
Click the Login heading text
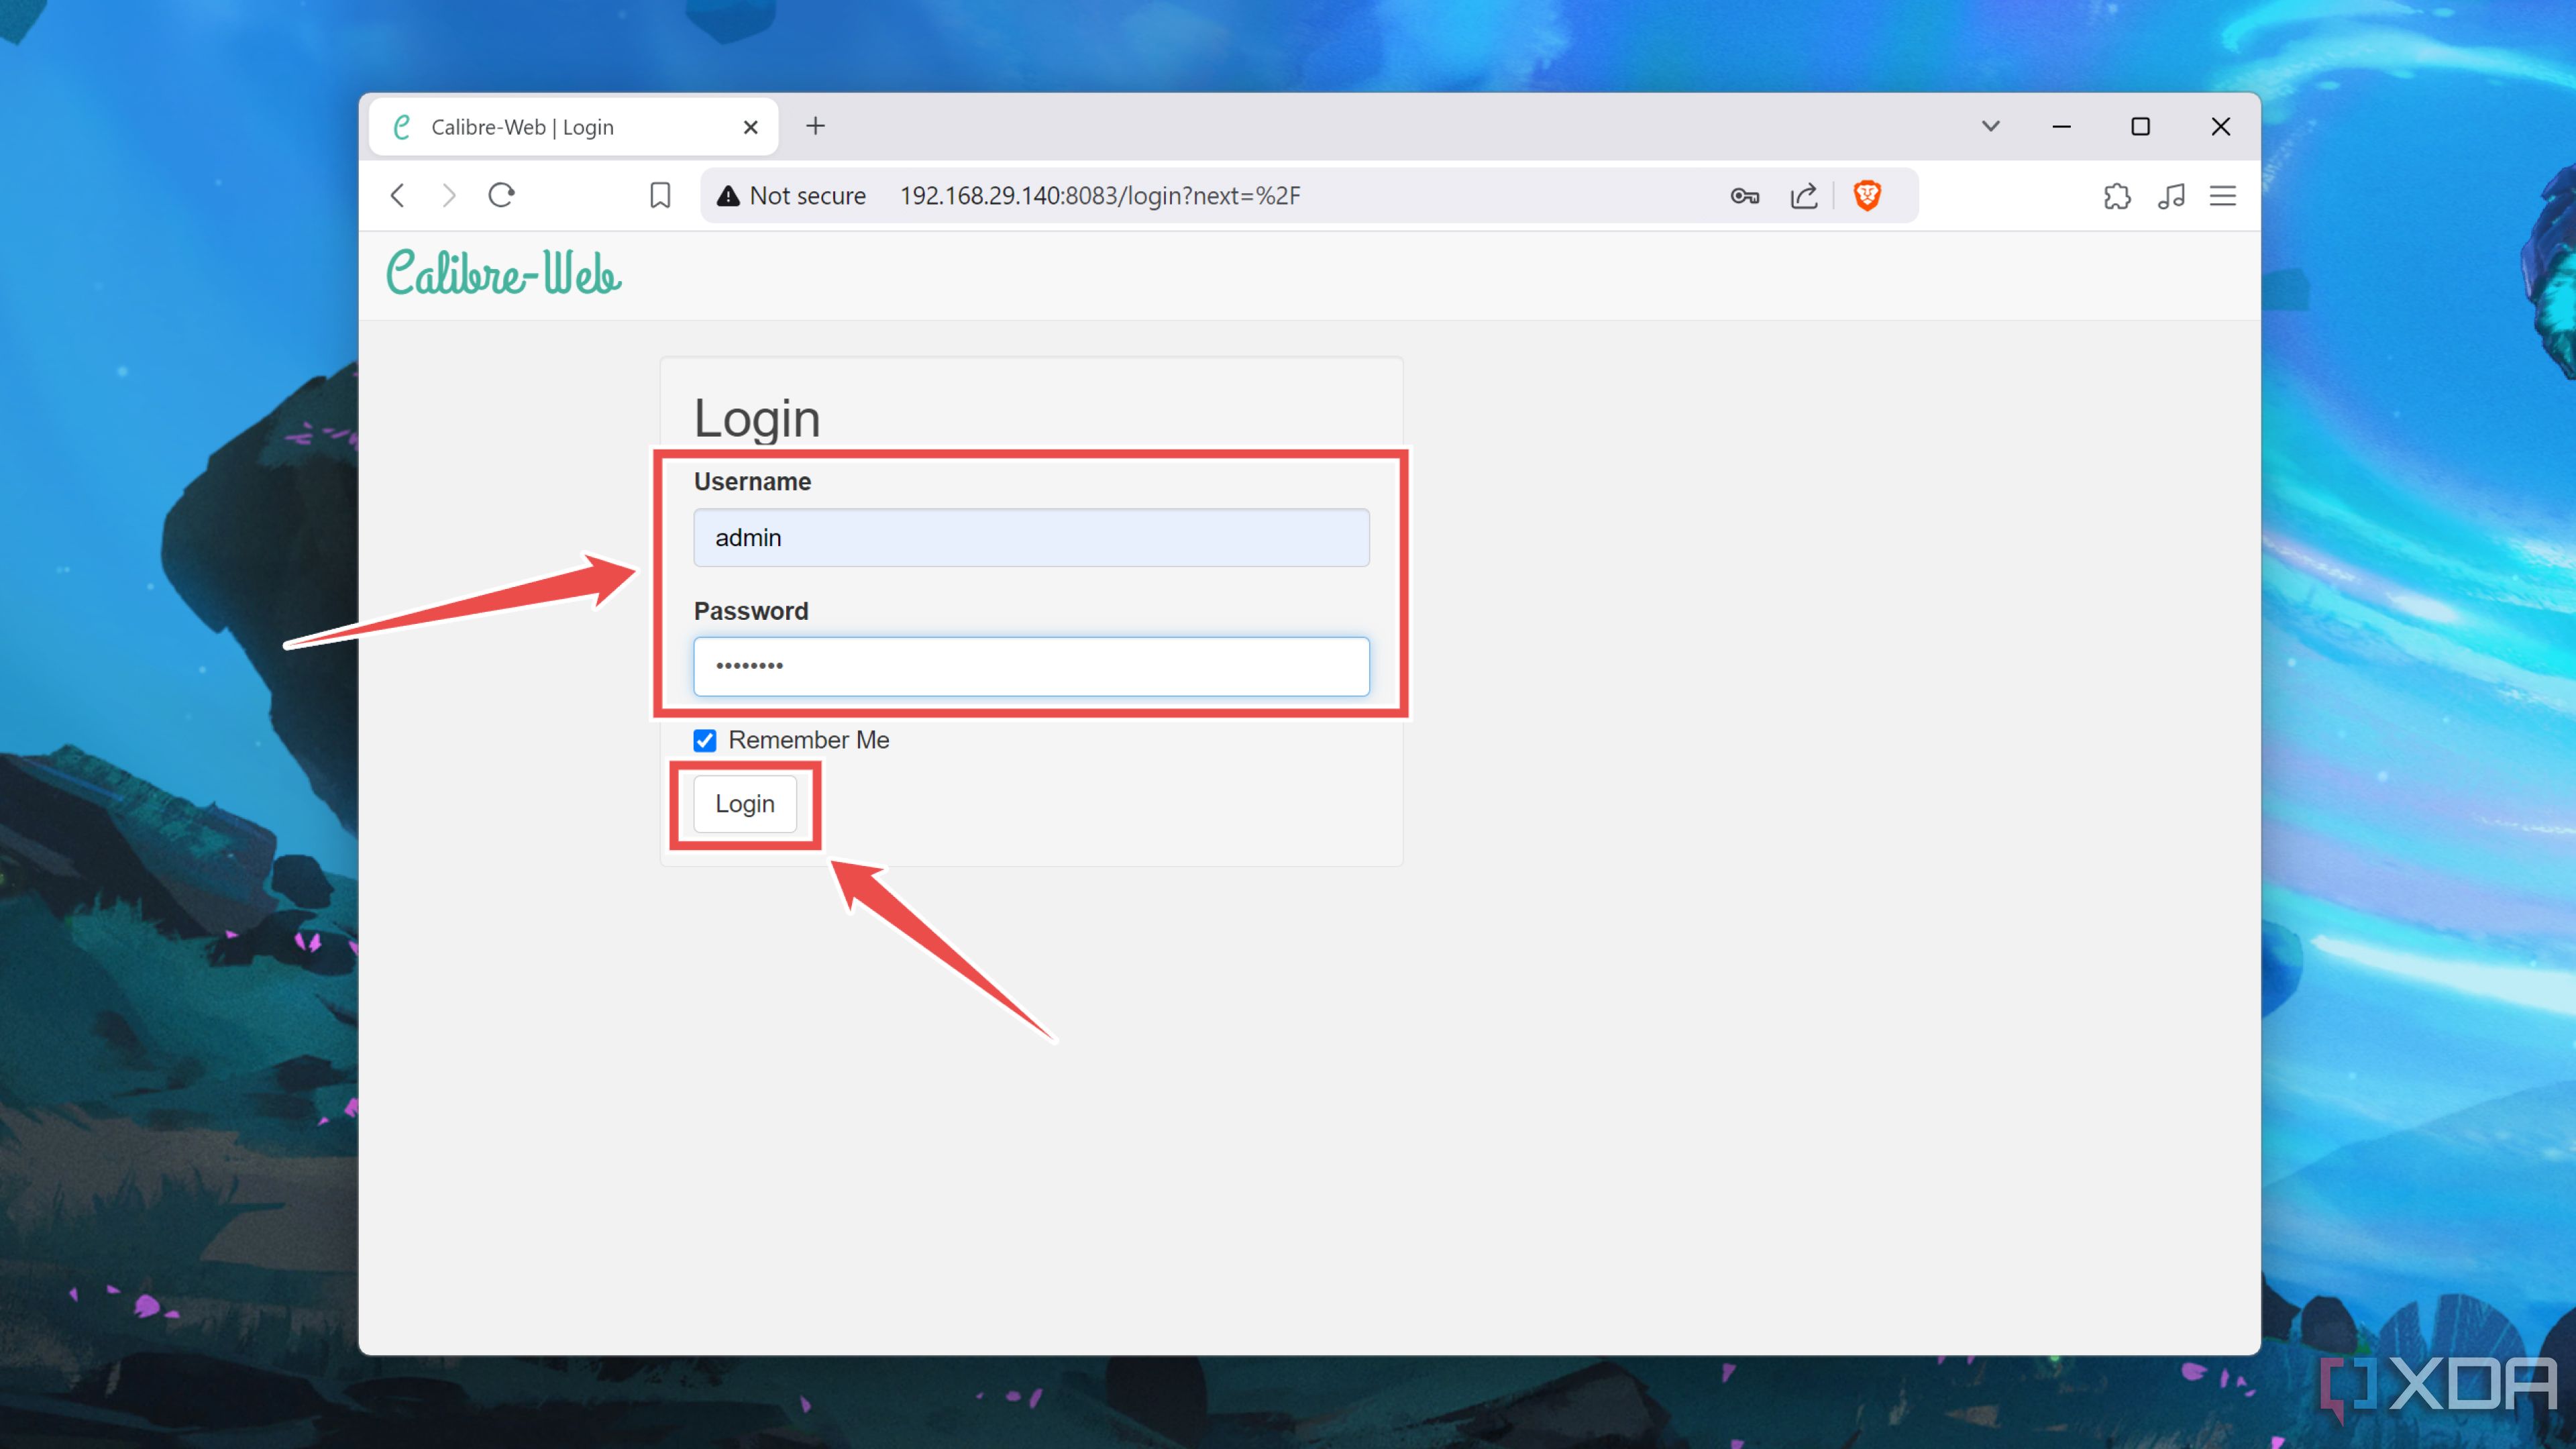click(757, 419)
